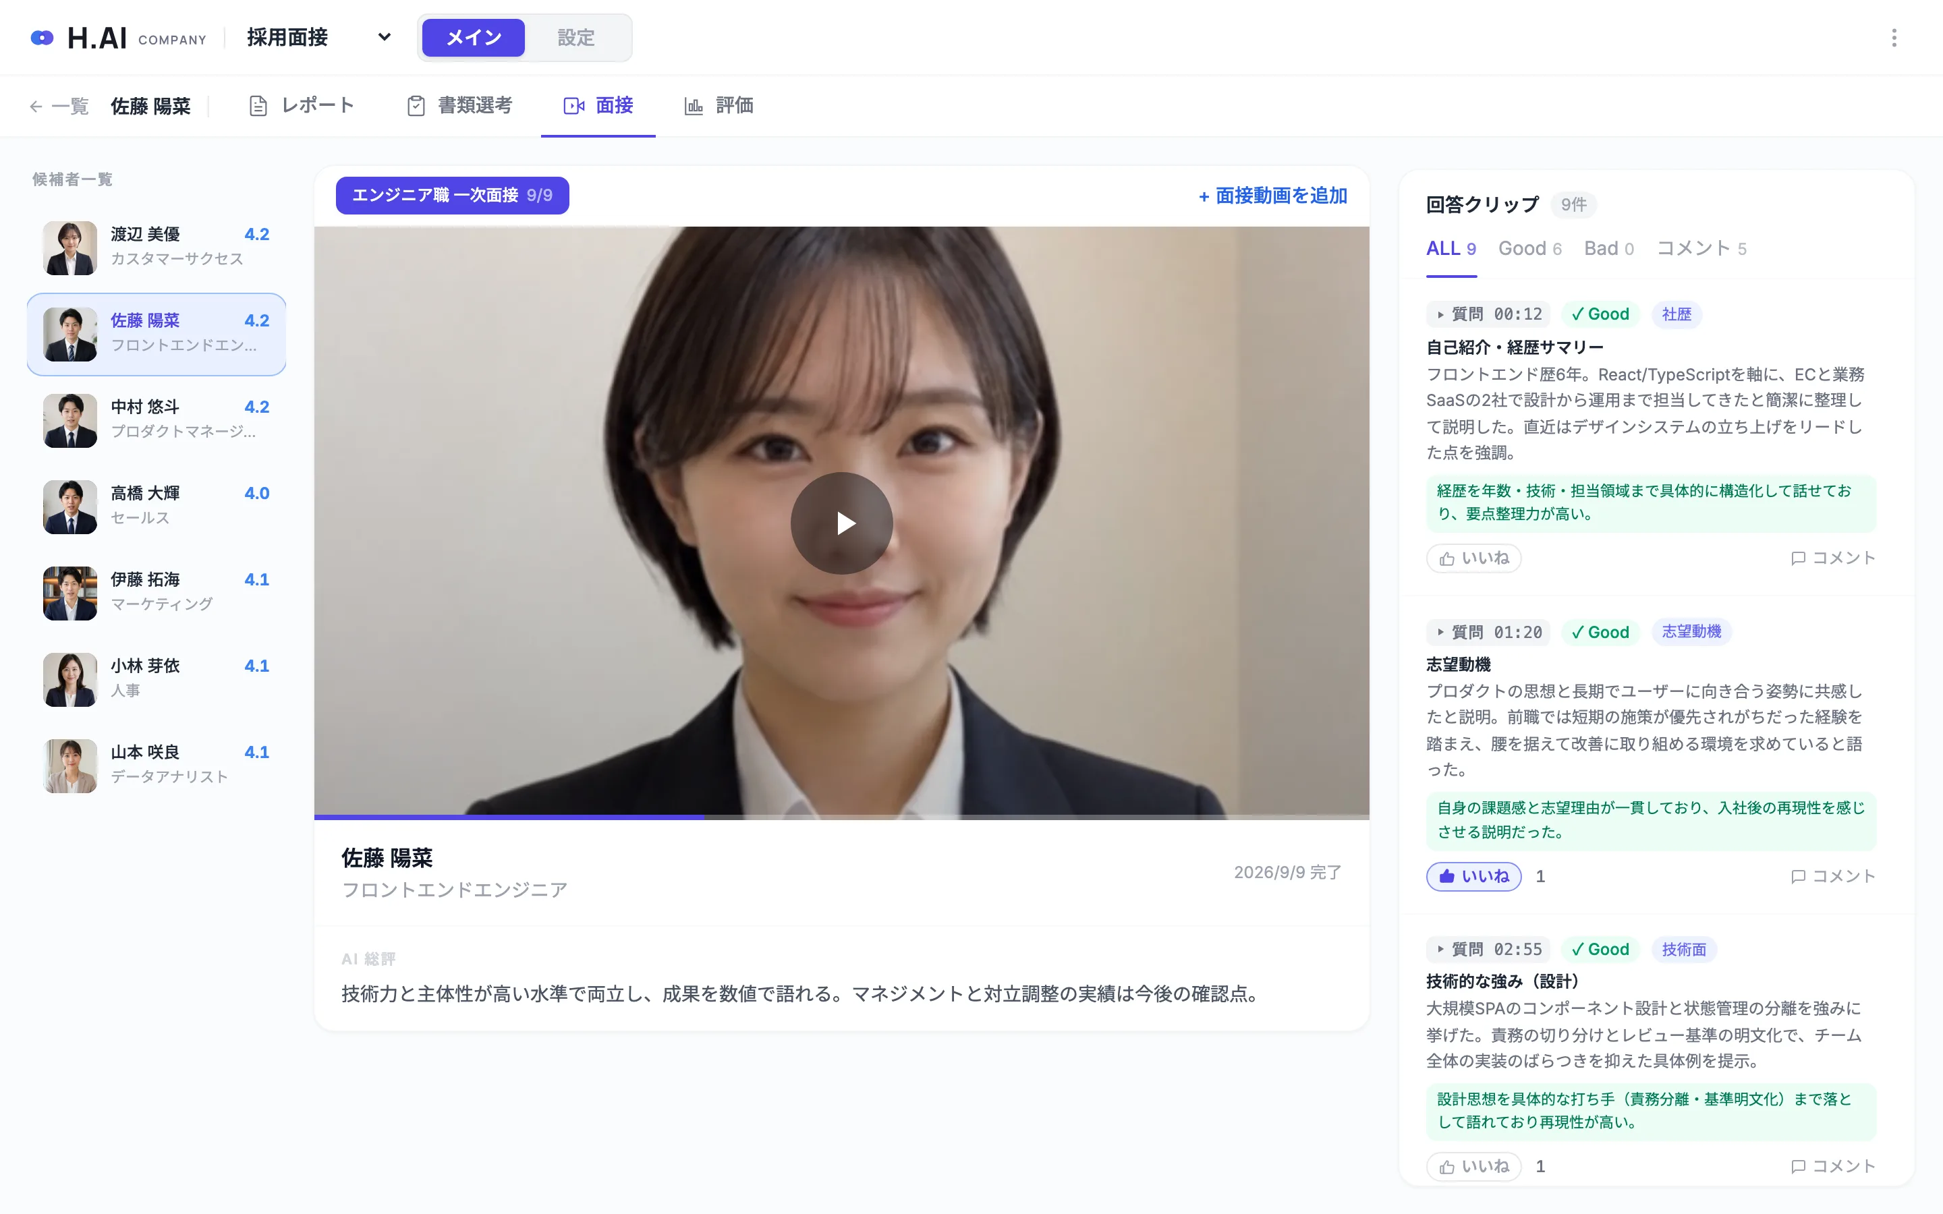The height and width of the screenshot is (1214, 1943).
Task: Click the back arrow next to 一覧
Action: pyautogui.click(x=35, y=106)
